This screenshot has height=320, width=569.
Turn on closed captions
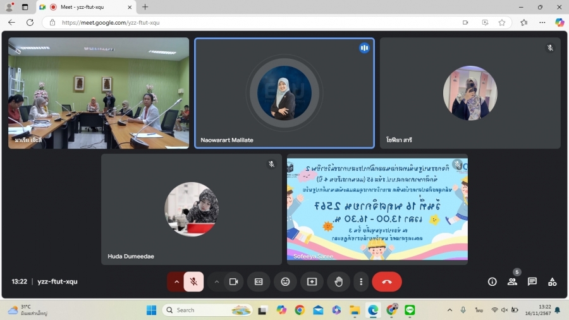259,281
